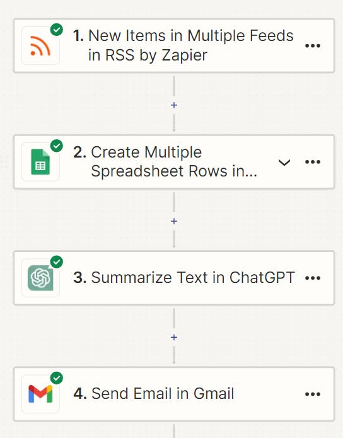Open three-dot menu for RSS step
This screenshot has width=343, height=438.
pyautogui.click(x=313, y=46)
